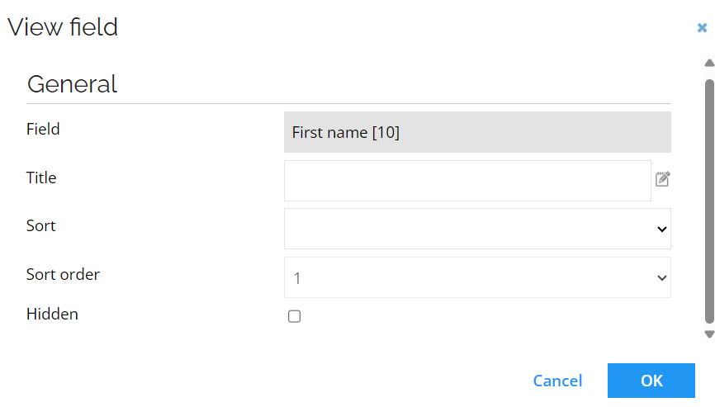Viewport: 715px width, 407px height.
Task: Click the View field dialog title
Action: pyautogui.click(x=63, y=27)
